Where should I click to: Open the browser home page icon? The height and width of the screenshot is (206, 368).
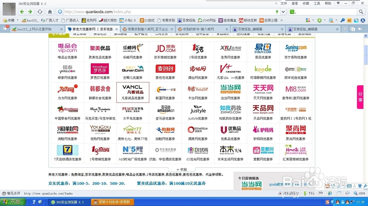(50, 12)
